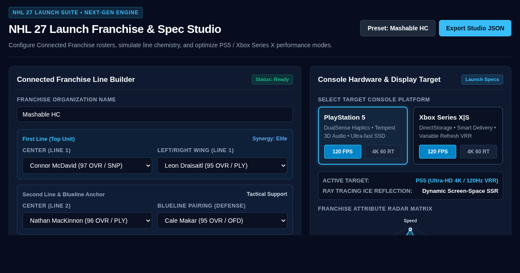Open the Center (Line 1) Connor McDavid dropdown
Image resolution: width=520 pixels, height=273 pixels.
coord(87,166)
